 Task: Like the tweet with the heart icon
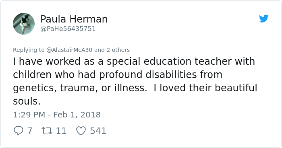[x=81, y=131]
